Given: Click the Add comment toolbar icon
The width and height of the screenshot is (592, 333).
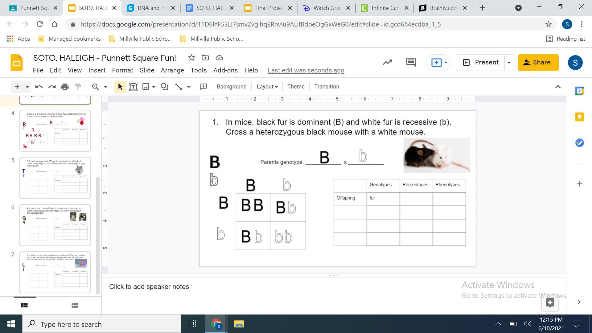Looking at the screenshot, I should click(203, 87).
